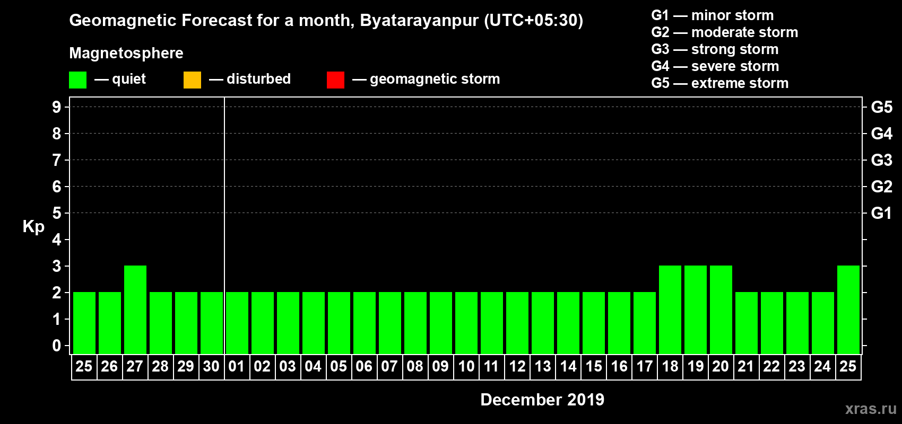
Task: Click 'G2 — moderate storm' legend text
Action: pos(724,32)
